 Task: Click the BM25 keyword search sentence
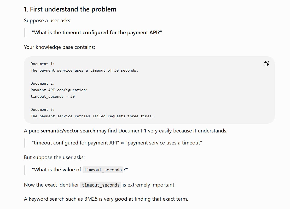106,199
